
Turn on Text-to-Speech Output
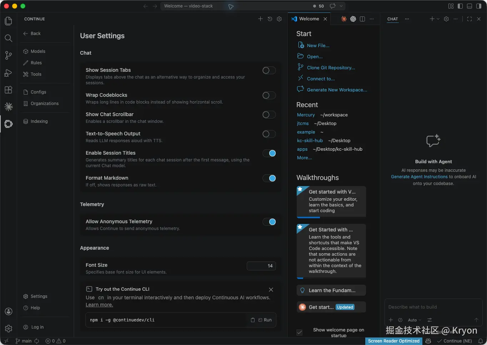tap(269, 134)
